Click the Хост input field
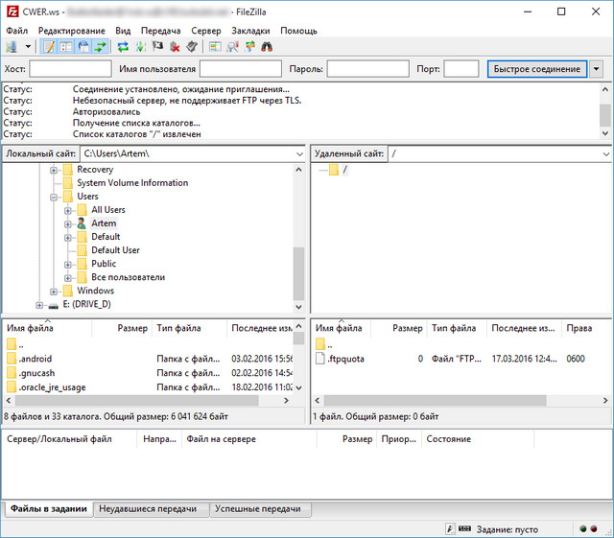This screenshot has width=614, height=538. coord(70,69)
